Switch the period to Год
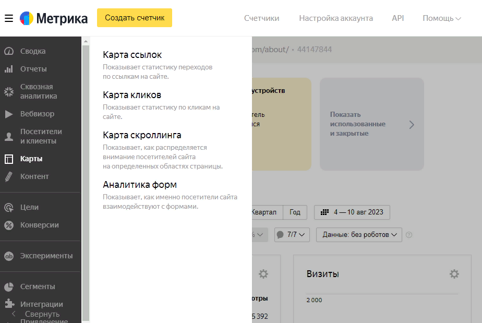 click(x=294, y=212)
